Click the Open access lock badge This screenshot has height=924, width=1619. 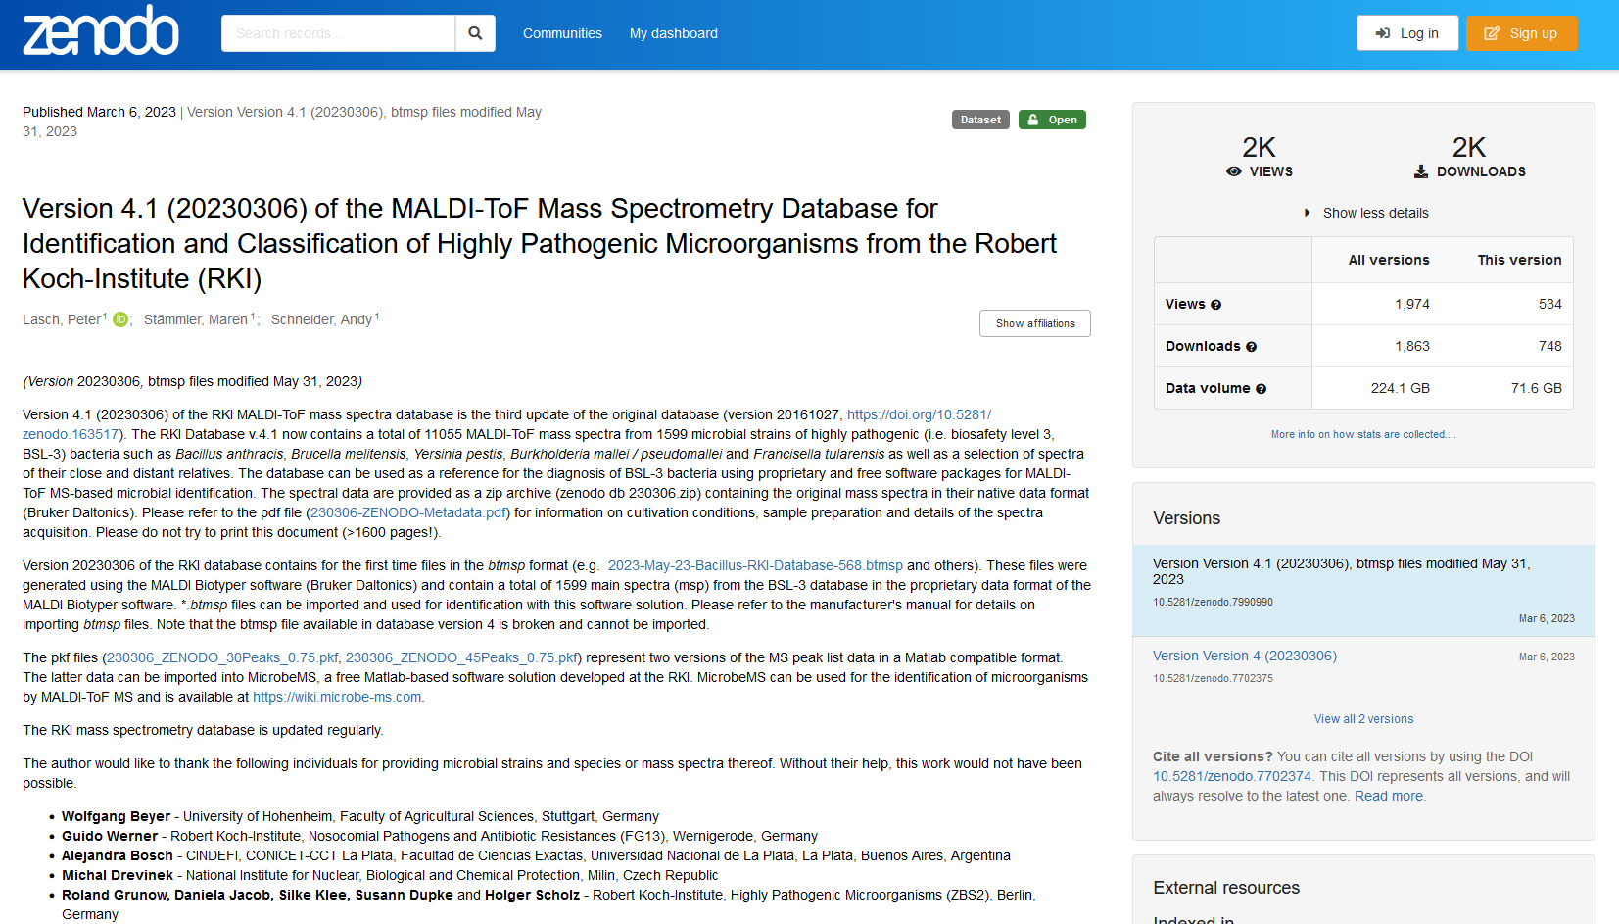1052,120
